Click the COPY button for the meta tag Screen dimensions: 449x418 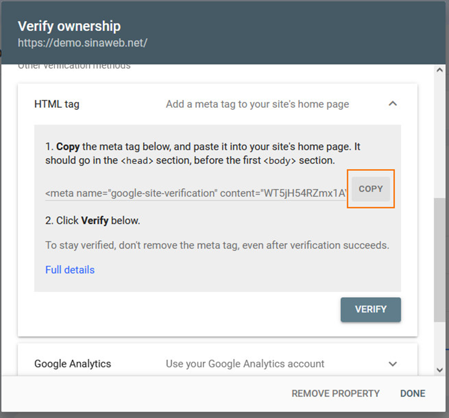pos(371,189)
